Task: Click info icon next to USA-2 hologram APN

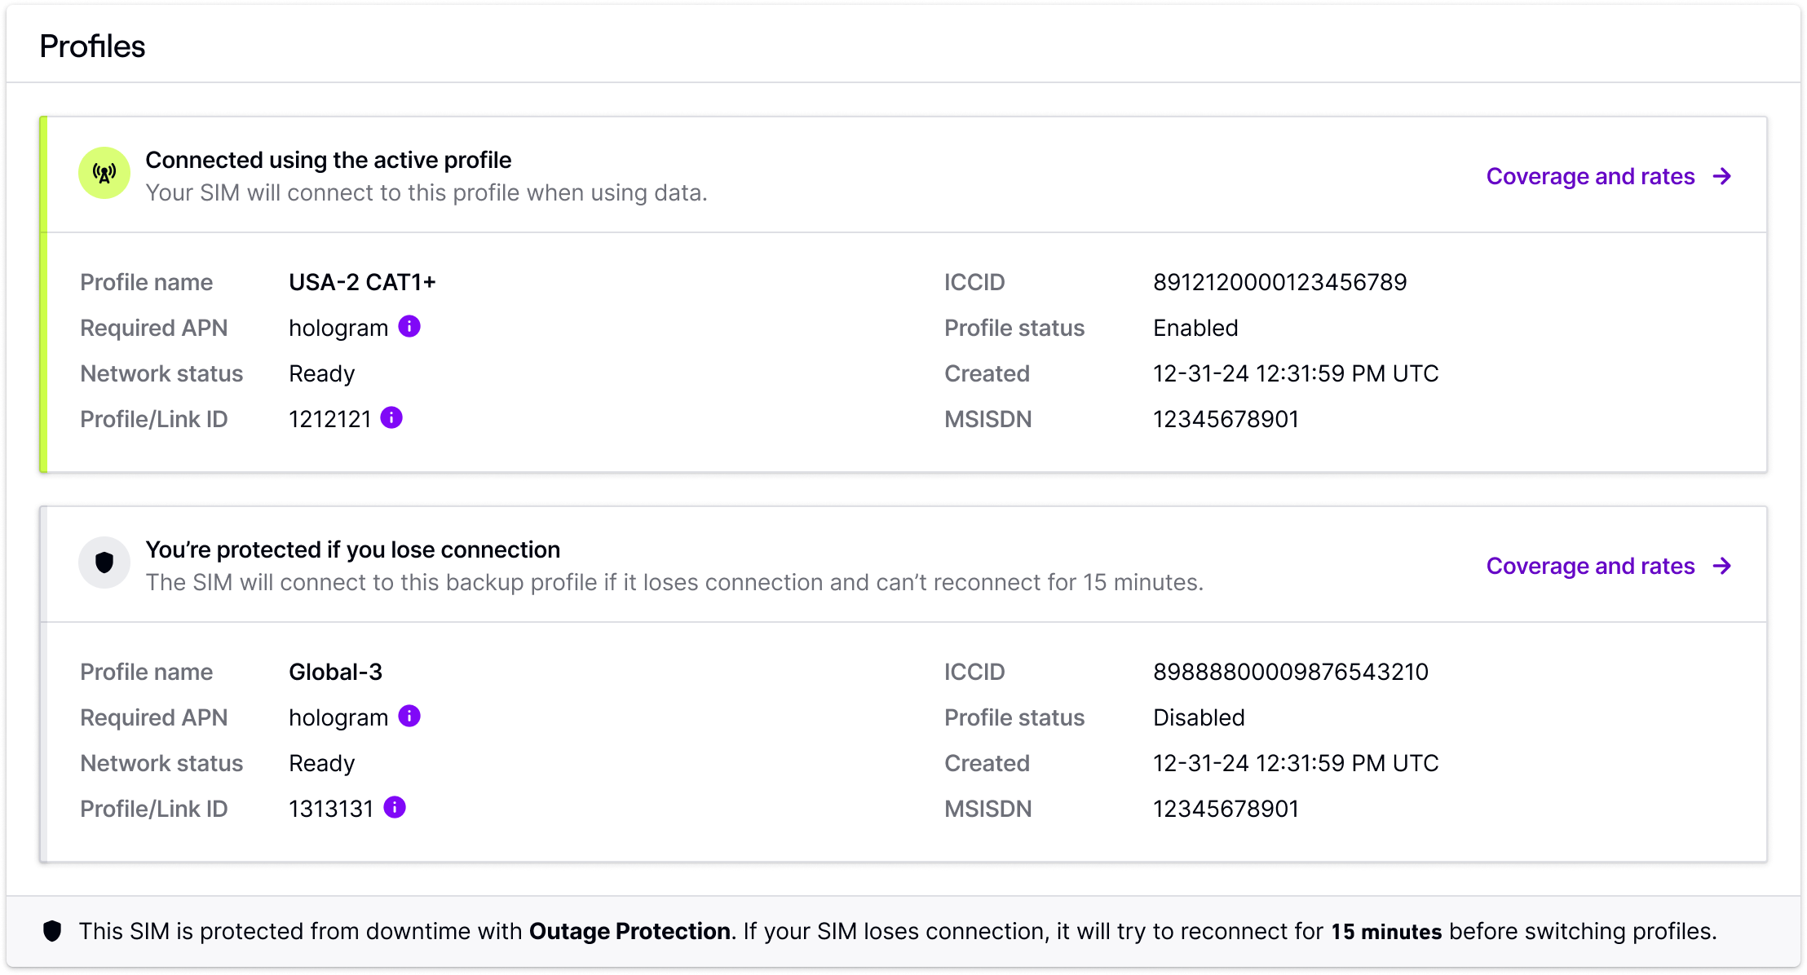Action: tap(409, 327)
